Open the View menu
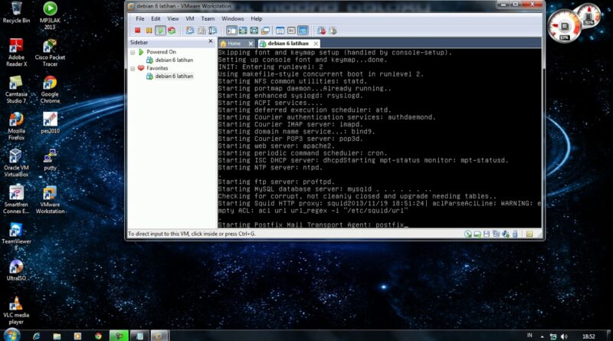Viewport: 613px width, 341px height. (x=173, y=18)
